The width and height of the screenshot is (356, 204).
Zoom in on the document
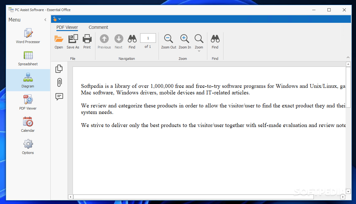click(184, 41)
